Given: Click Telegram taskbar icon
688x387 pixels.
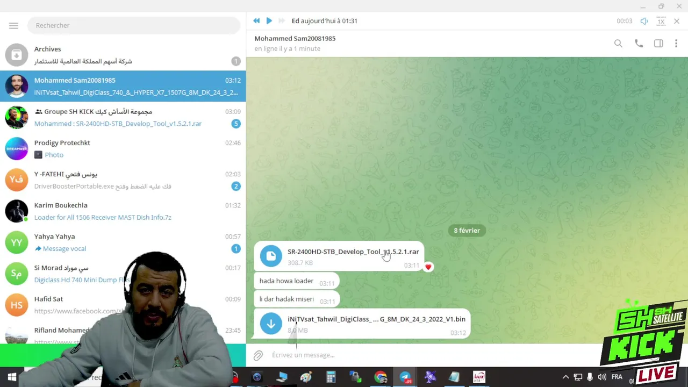Looking at the screenshot, I should 405,377.
